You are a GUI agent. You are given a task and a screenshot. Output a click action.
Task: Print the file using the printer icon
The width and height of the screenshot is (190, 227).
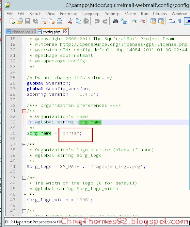[x=60, y=21]
